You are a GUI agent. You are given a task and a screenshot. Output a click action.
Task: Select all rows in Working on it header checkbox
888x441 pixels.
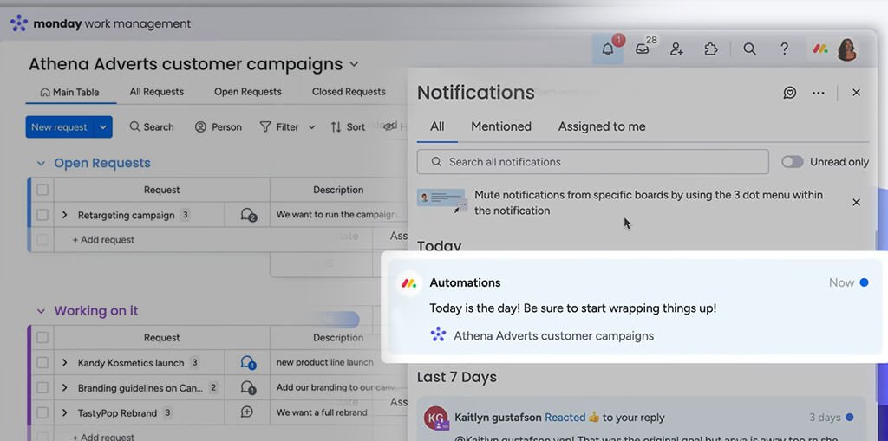coord(42,337)
